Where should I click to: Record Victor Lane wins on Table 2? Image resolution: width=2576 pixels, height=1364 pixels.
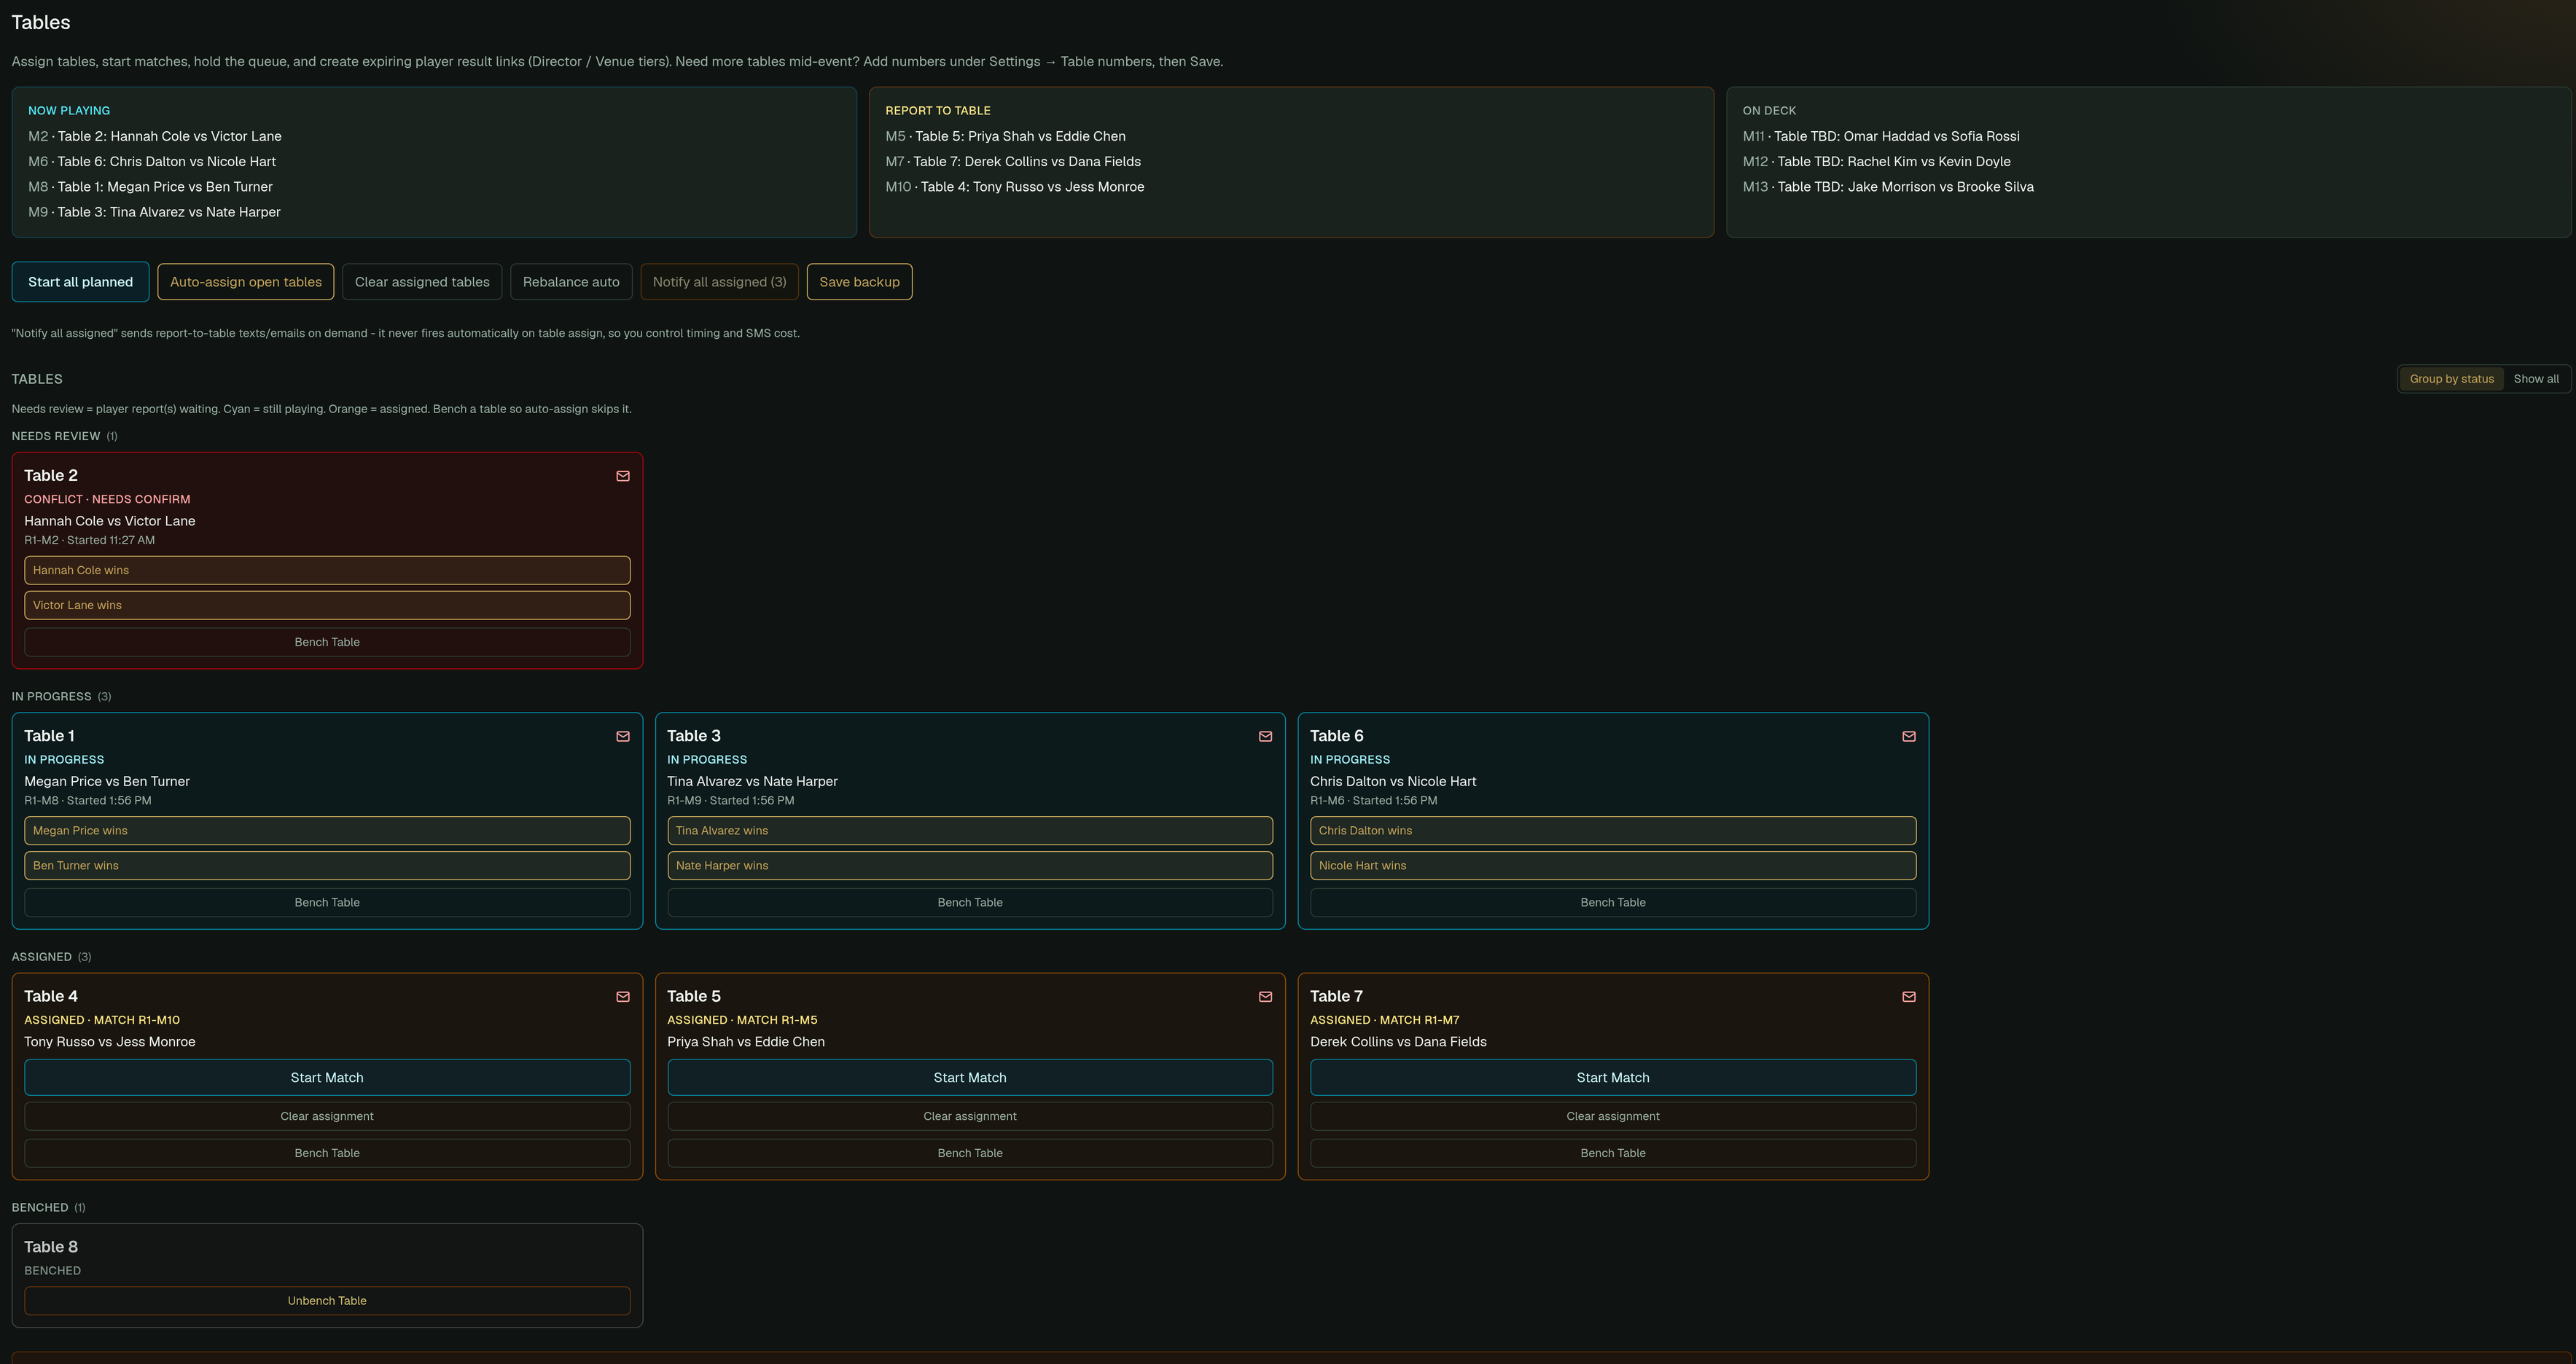327,605
